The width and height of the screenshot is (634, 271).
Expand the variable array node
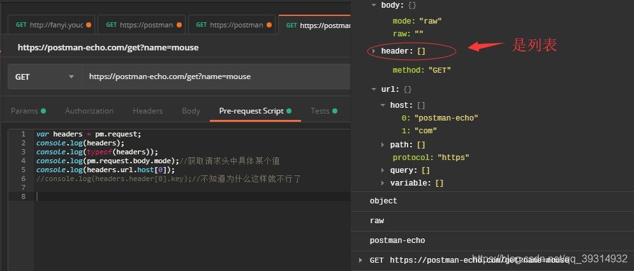(x=383, y=183)
